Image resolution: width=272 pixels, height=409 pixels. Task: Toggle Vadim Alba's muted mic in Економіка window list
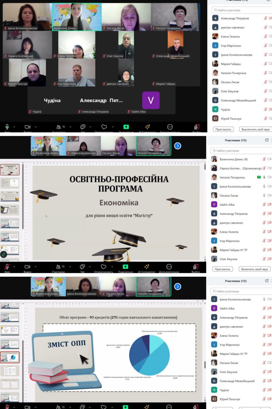pyautogui.click(x=264, y=204)
